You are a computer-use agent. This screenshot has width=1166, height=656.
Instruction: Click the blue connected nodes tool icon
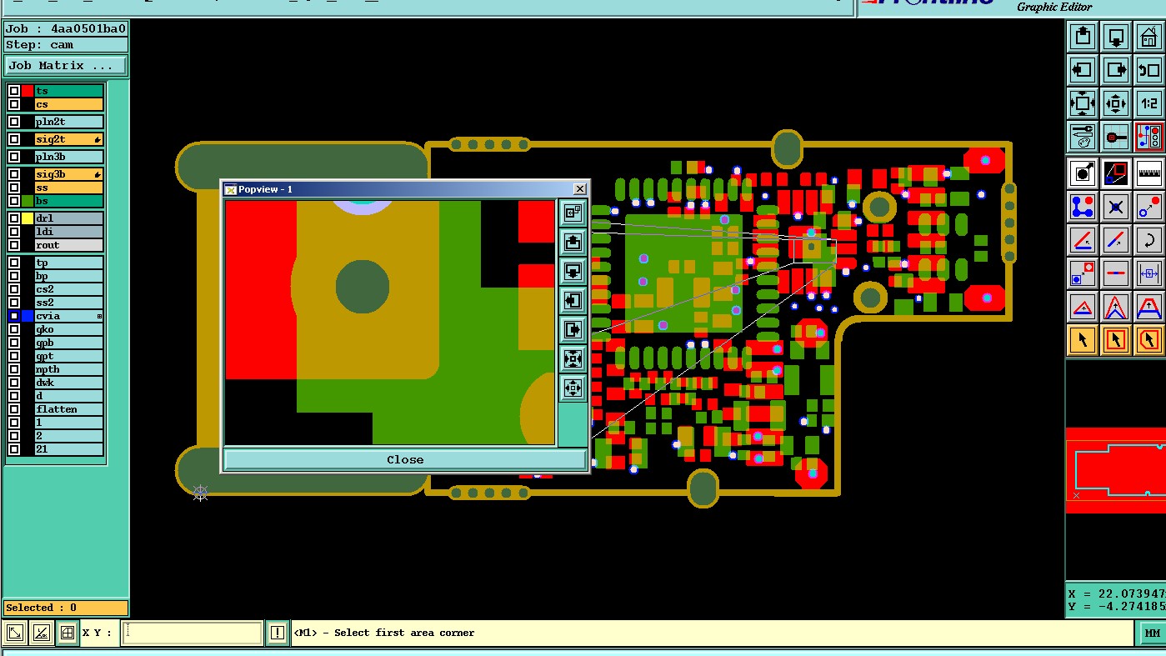coord(1083,207)
